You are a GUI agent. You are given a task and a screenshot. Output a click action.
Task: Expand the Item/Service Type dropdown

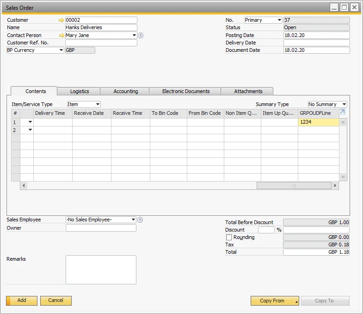97,105
